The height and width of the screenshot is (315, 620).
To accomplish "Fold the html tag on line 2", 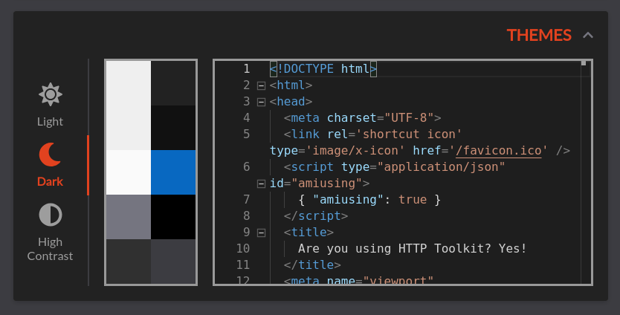I will click(x=261, y=85).
